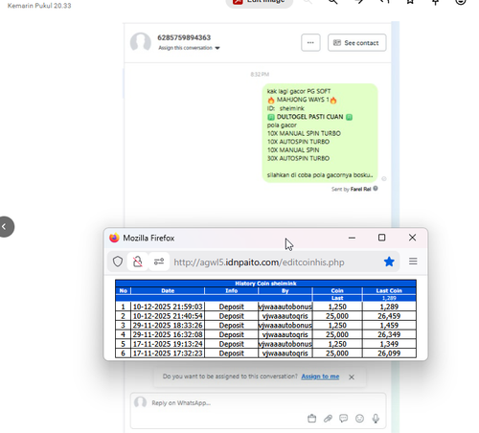Select date 17-11-2025 17:32:23 cell
Image resolution: width=479 pixels, height=433 pixels.
pyautogui.click(x=168, y=353)
